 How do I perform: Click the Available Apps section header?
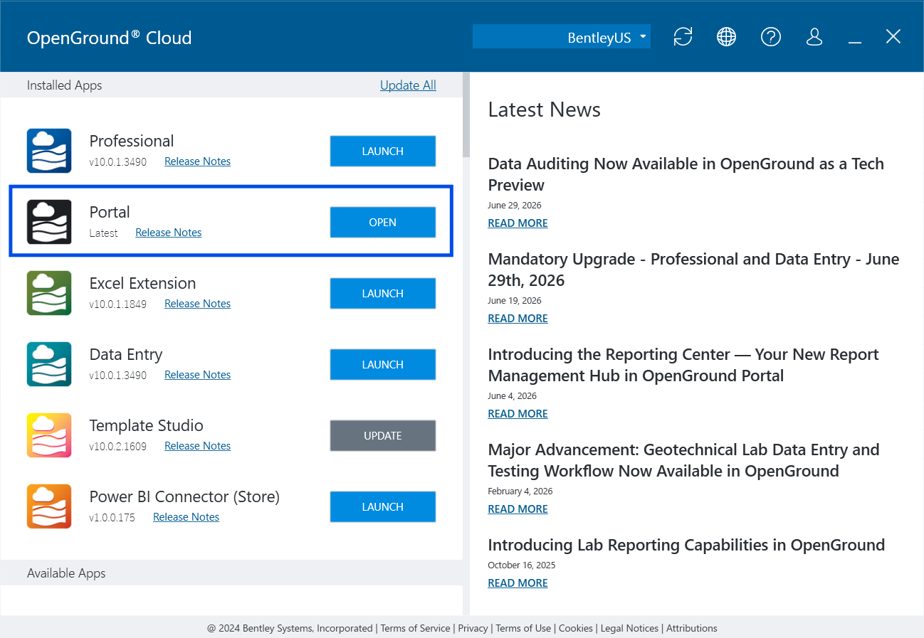66,573
